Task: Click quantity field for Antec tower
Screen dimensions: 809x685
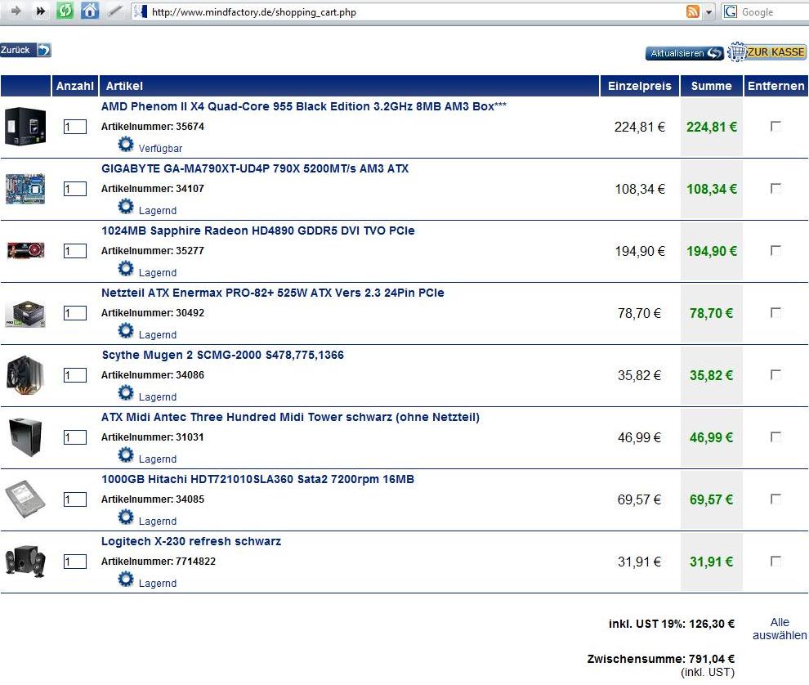Action: click(75, 438)
